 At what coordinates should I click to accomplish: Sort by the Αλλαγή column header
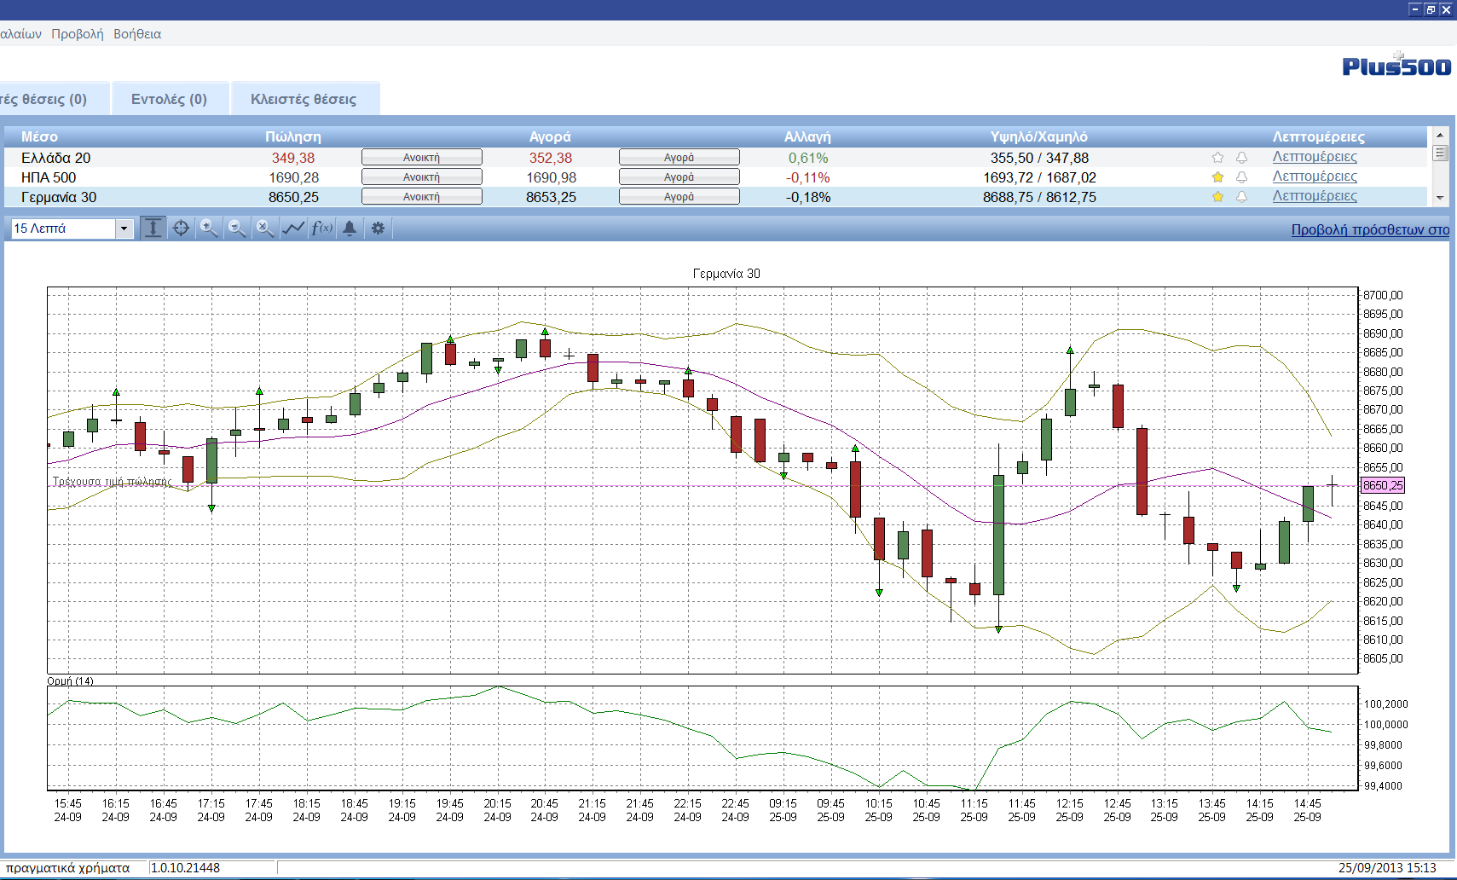[x=807, y=136]
